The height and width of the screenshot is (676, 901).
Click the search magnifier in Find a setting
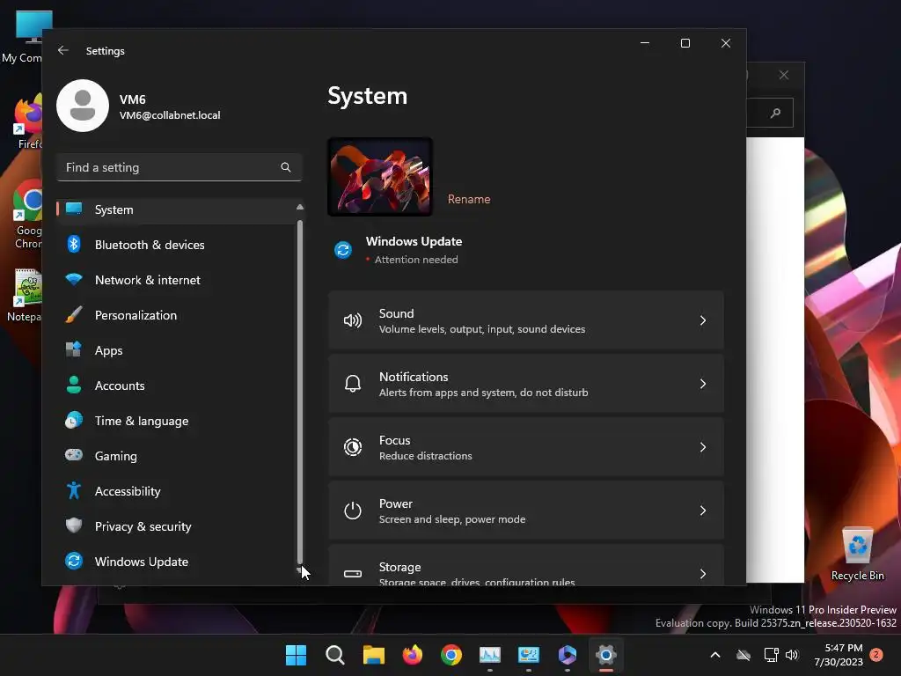286,167
